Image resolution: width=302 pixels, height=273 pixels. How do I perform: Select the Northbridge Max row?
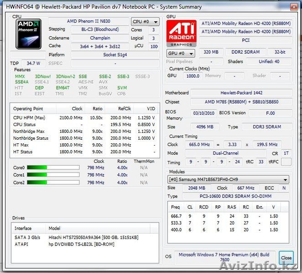[84, 131]
